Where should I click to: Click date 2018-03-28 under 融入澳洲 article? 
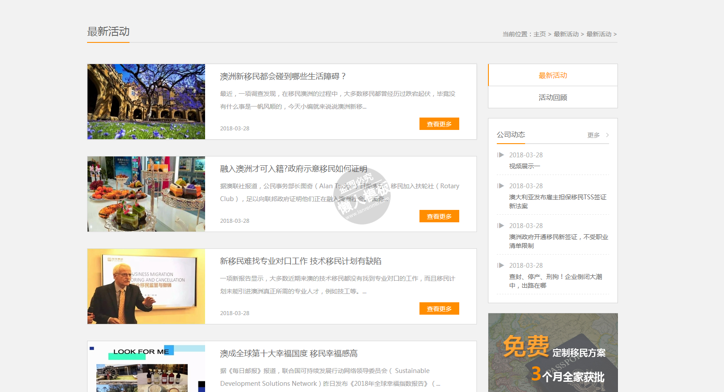point(235,221)
